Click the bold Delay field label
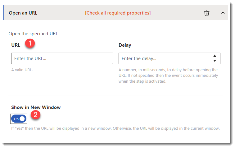Screen dimensions: 235x148 click(x=125, y=45)
